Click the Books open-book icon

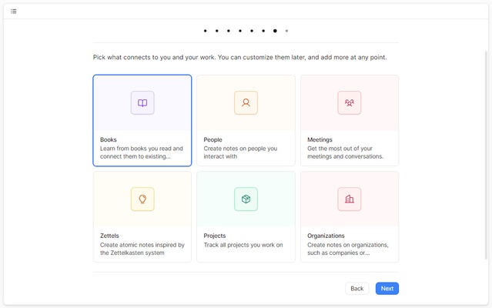click(x=142, y=102)
